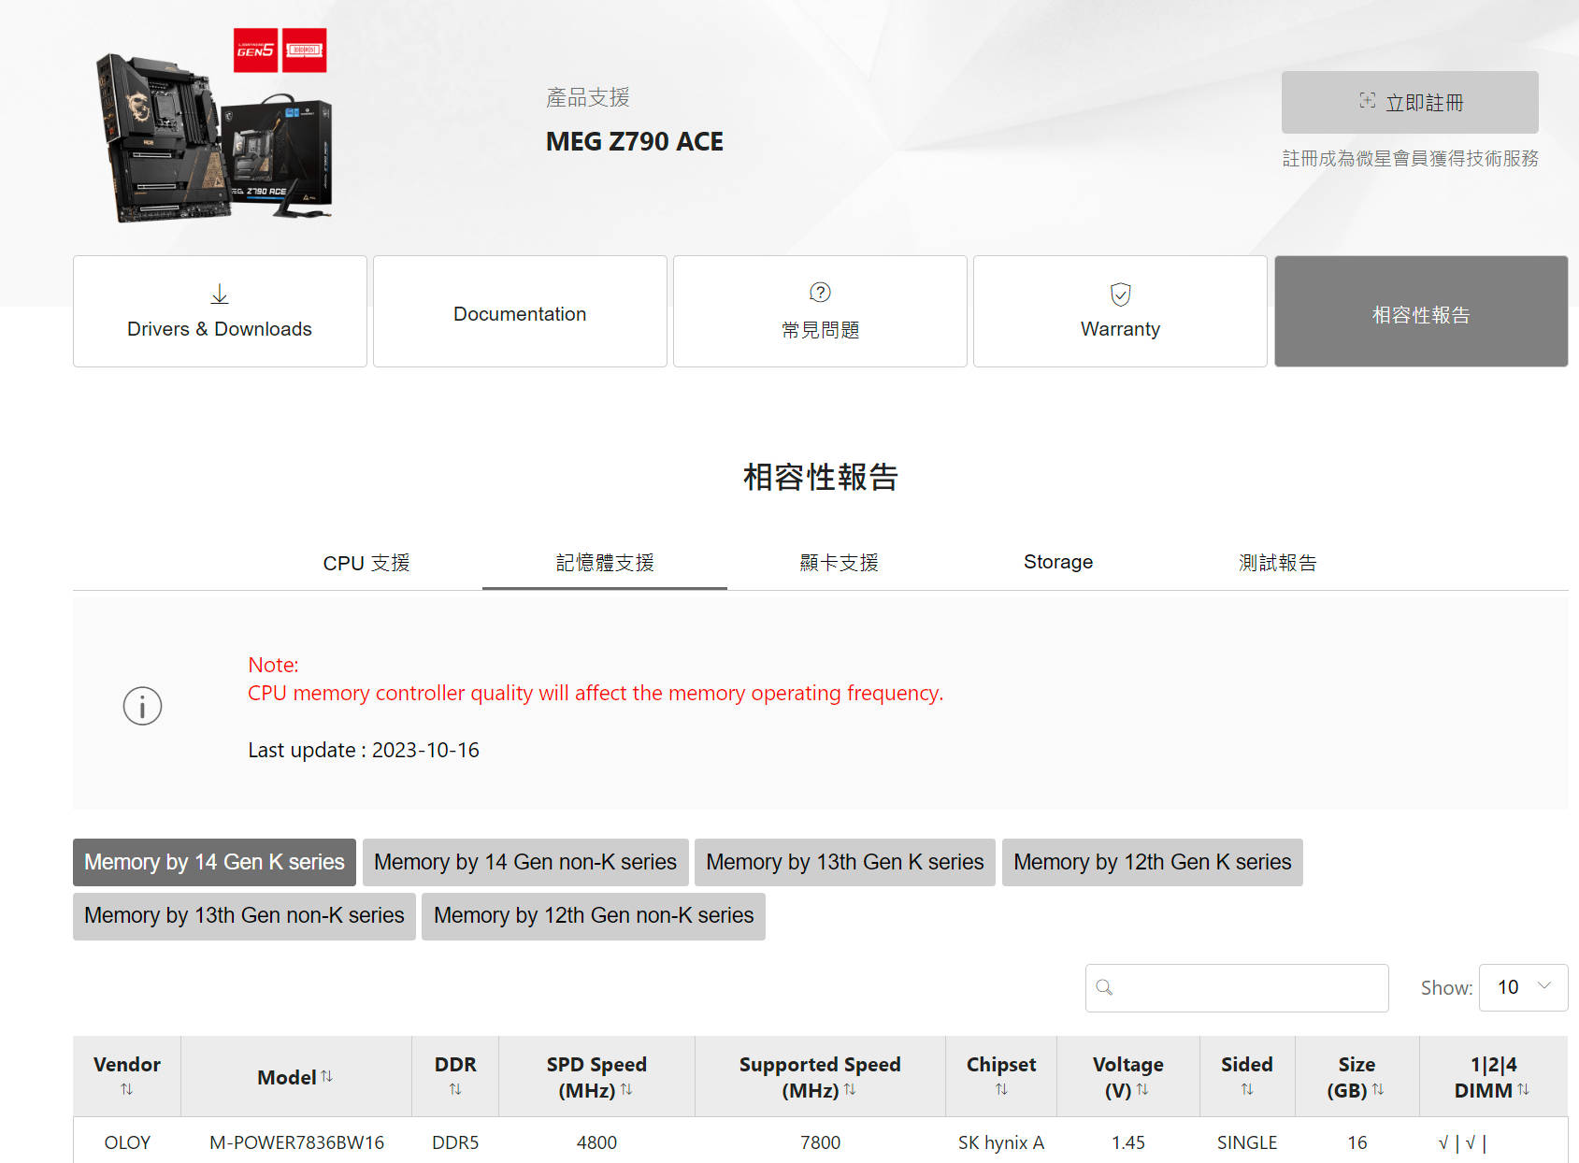Click the memory table search field

click(1237, 987)
